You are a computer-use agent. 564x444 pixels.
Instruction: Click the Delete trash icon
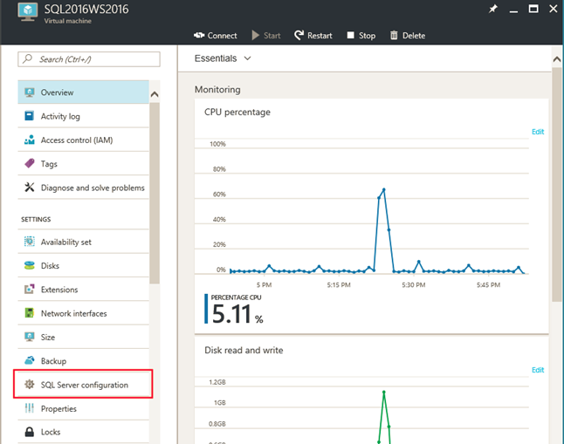pos(394,35)
